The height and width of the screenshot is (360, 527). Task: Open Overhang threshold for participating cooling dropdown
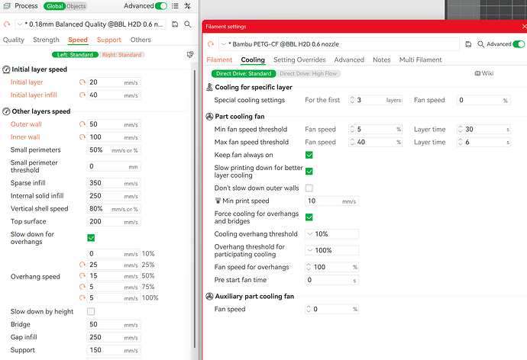pyautogui.click(x=331, y=250)
